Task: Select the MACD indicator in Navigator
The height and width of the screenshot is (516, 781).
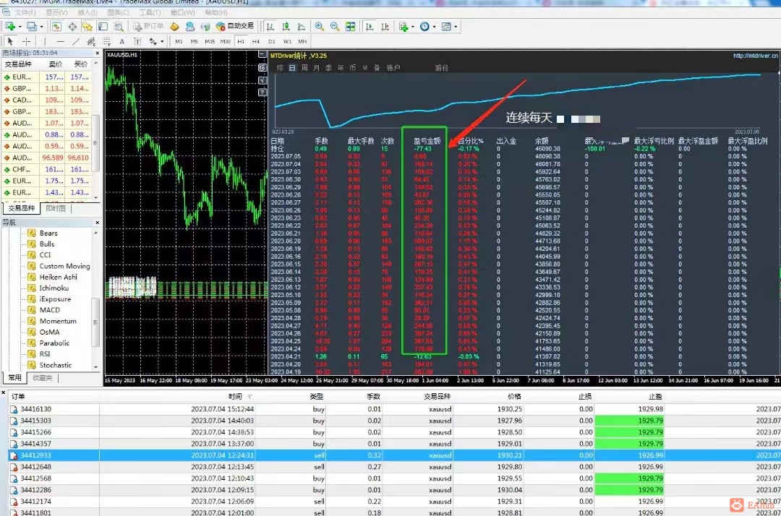Action: [x=50, y=310]
